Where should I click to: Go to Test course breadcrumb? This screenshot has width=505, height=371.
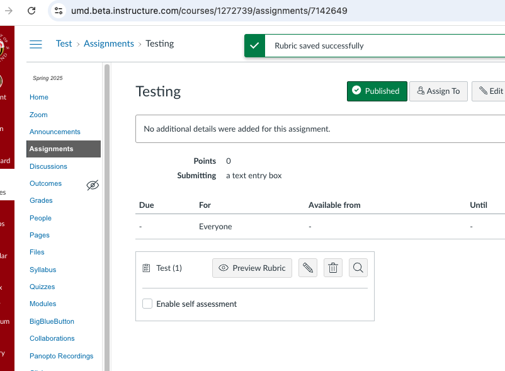click(x=64, y=43)
